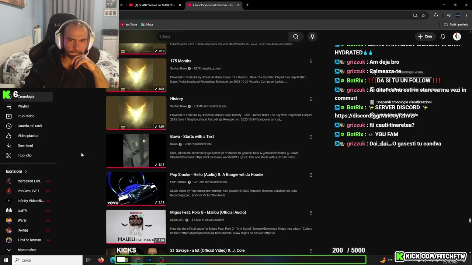Viewport: 472px width, 265px height.
Task: Close the Cronologia visualizzazioni tab
Action: (x=238, y=5)
